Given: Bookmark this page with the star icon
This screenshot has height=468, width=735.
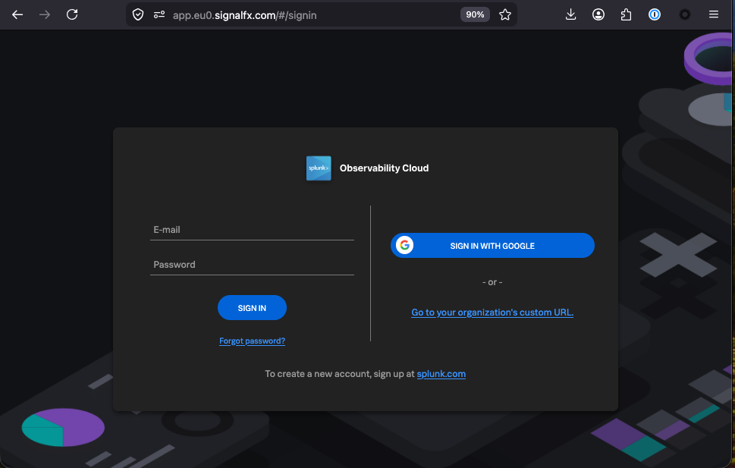Looking at the screenshot, I should 505,14.
